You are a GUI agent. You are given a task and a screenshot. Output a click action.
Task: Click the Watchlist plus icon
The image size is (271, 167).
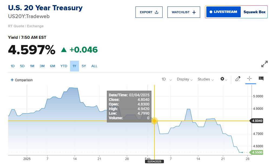pos(194,12)
